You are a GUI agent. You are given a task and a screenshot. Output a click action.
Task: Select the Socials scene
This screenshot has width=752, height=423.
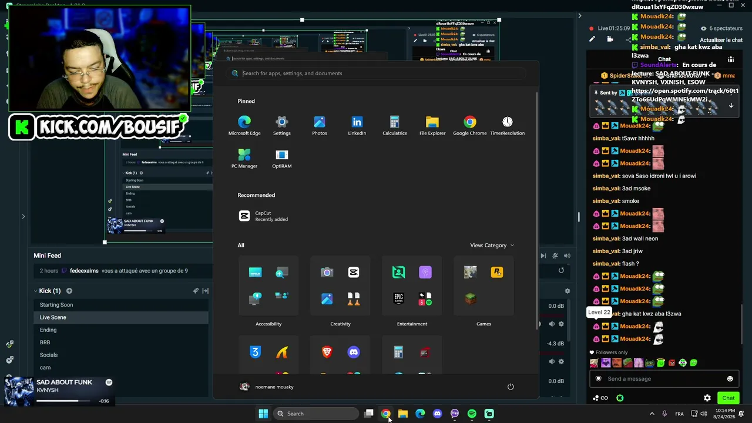pos(121,355)
